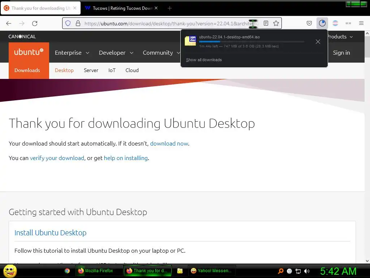Open verify your download link

point(57,158)
